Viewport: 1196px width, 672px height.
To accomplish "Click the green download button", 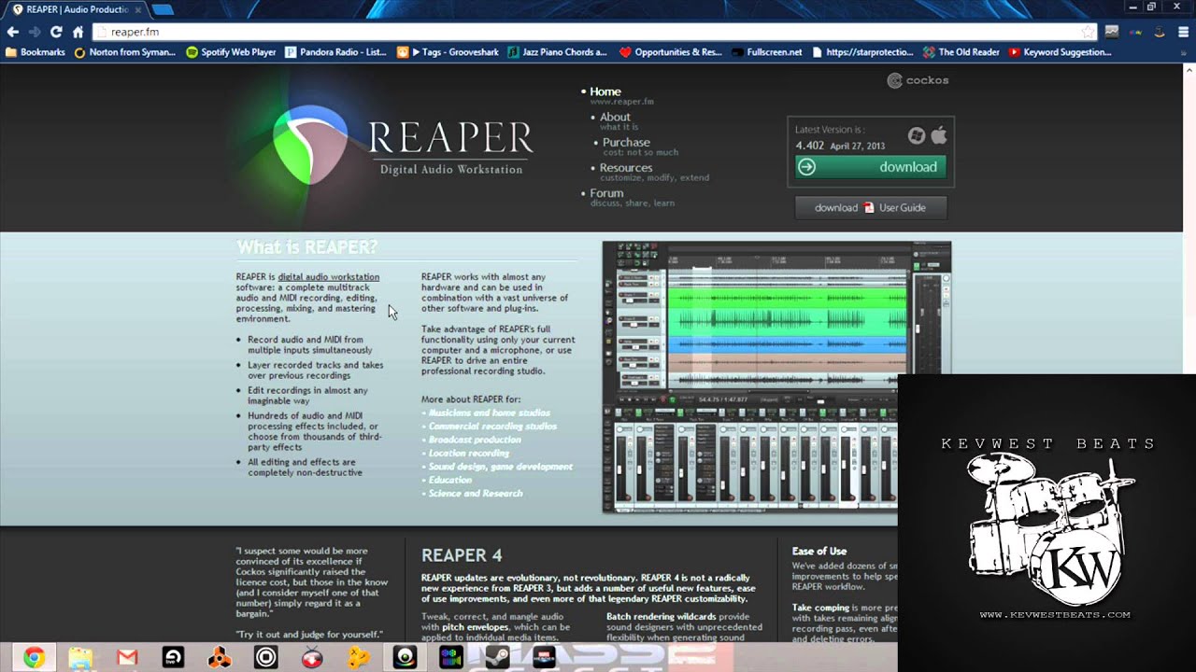I will (x=871, y=167).
